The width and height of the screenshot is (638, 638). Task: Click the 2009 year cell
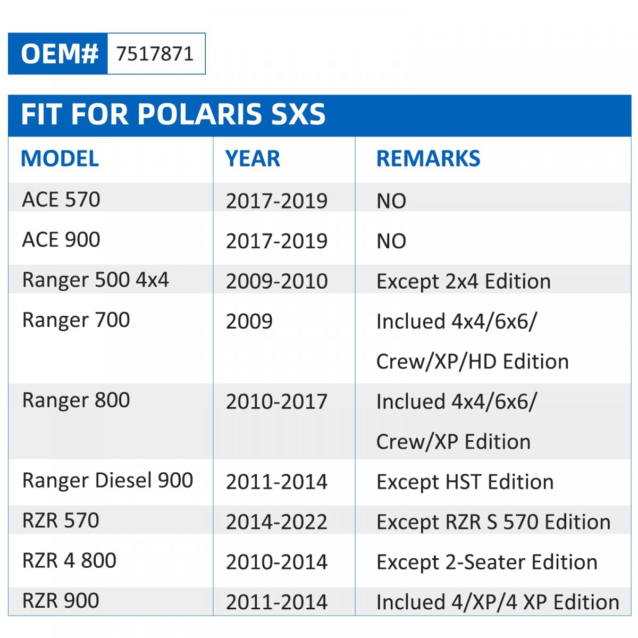249,321
